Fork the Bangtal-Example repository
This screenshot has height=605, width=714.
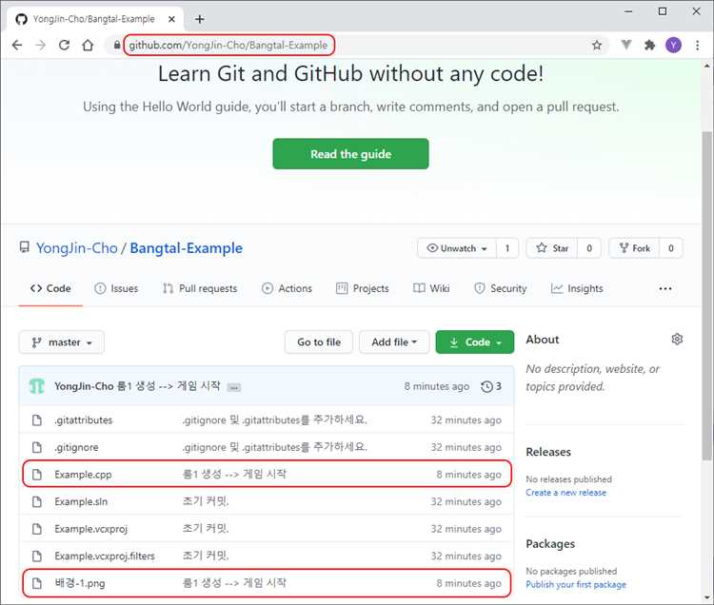pos(634,248)
